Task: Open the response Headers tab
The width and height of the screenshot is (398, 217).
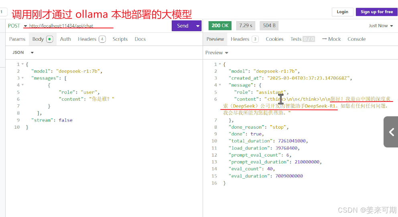Action: point(245,39)
